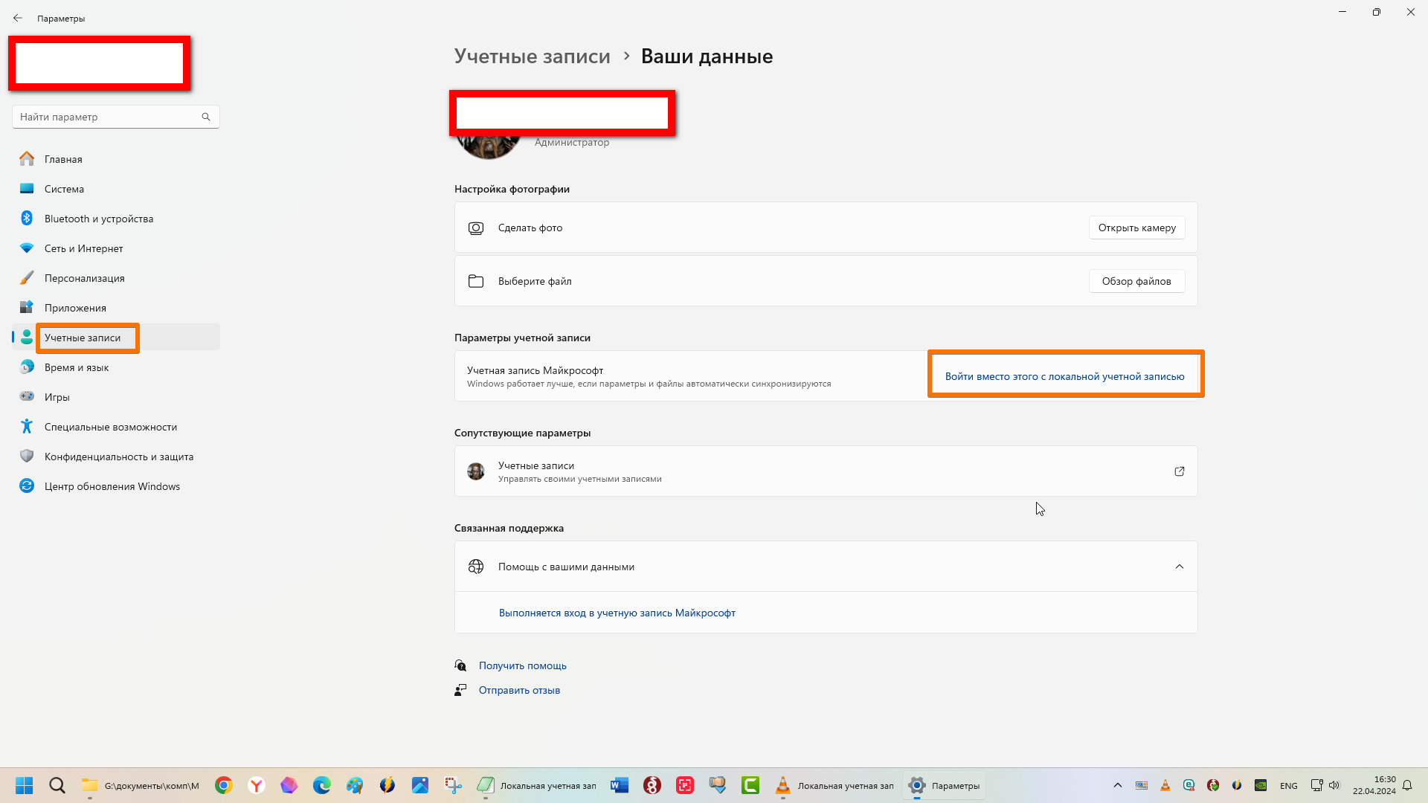
Task: Open Центр обновления Windows
Action: pos(112,486)
